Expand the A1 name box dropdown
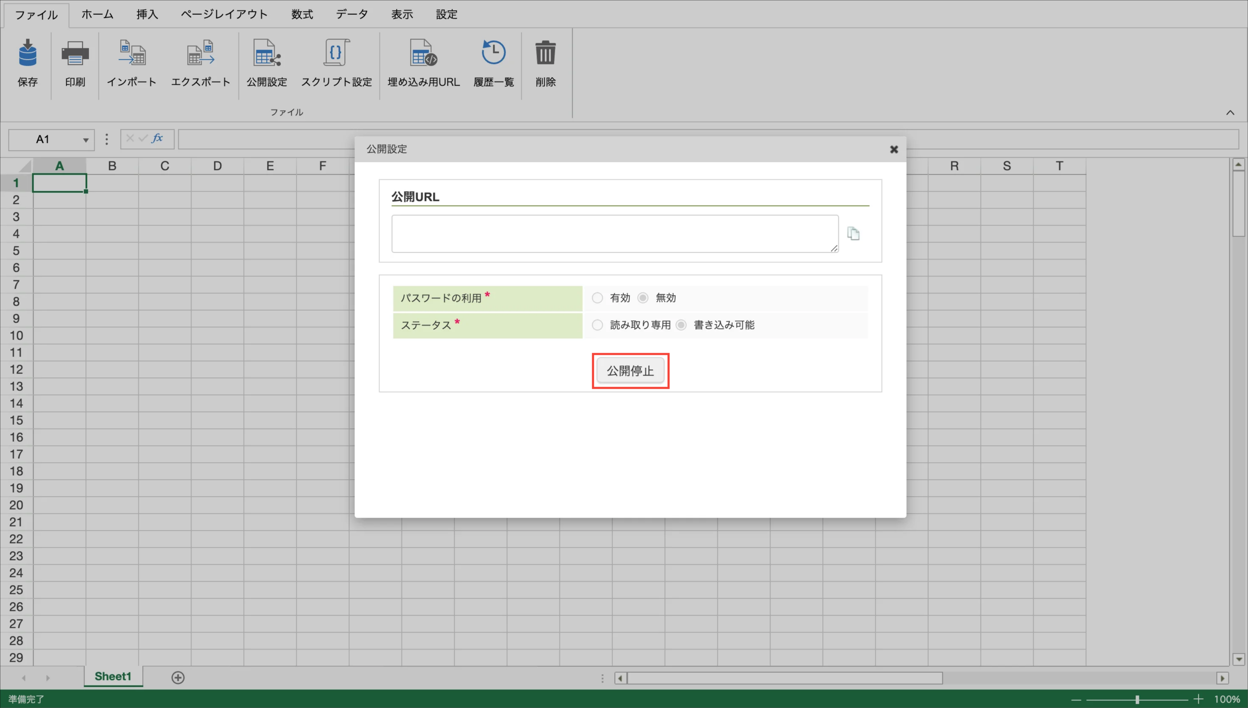Image resolution: width=1248 pixels, height=708 pixels. (86, 140)
